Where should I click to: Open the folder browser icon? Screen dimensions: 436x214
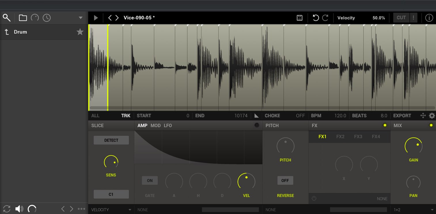point(23,18)
